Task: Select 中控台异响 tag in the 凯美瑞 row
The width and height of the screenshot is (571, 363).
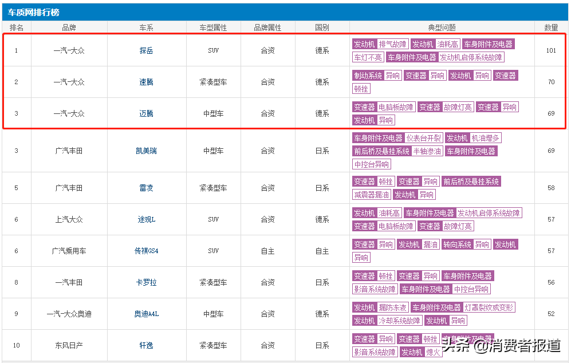Action: pyautogui.click(x=372, y=164)
